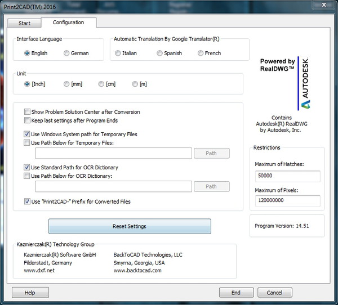Select English interface language
The height and width of the screenshot is (305, 338).
tap(36, 53)
